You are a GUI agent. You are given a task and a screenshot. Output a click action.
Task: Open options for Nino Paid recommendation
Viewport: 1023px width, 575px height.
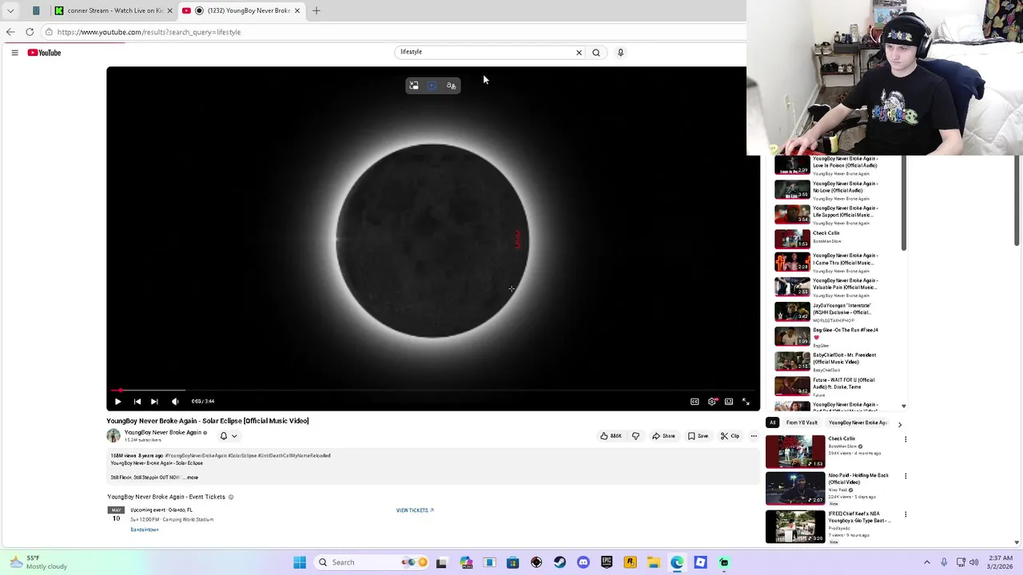906,477
